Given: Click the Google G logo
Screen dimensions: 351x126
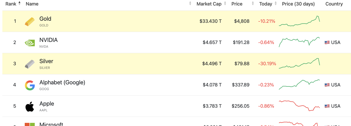Looking at the screenshot, I should (30, 85).
